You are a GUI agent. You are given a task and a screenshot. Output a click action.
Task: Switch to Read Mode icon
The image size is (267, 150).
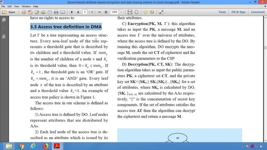(x=161, y=12)
